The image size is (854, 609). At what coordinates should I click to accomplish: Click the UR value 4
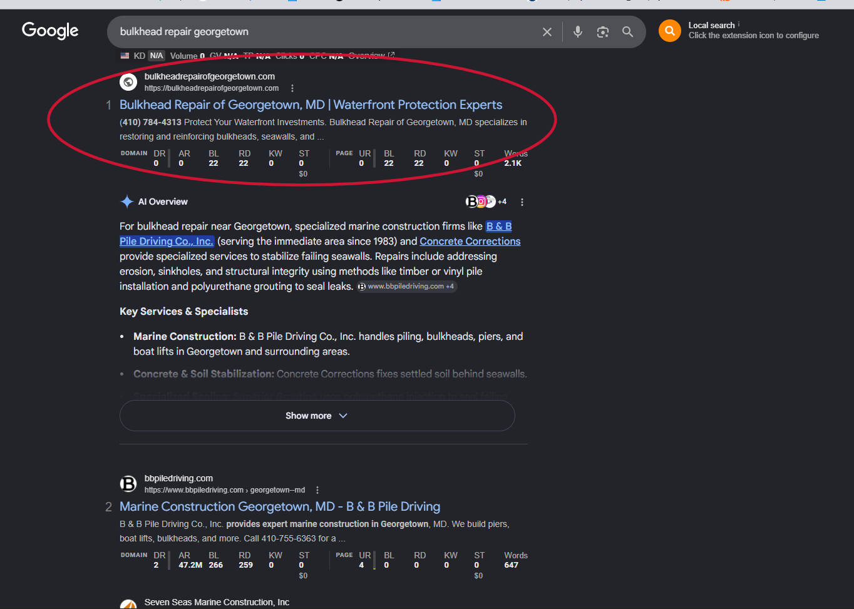point(361,565)
